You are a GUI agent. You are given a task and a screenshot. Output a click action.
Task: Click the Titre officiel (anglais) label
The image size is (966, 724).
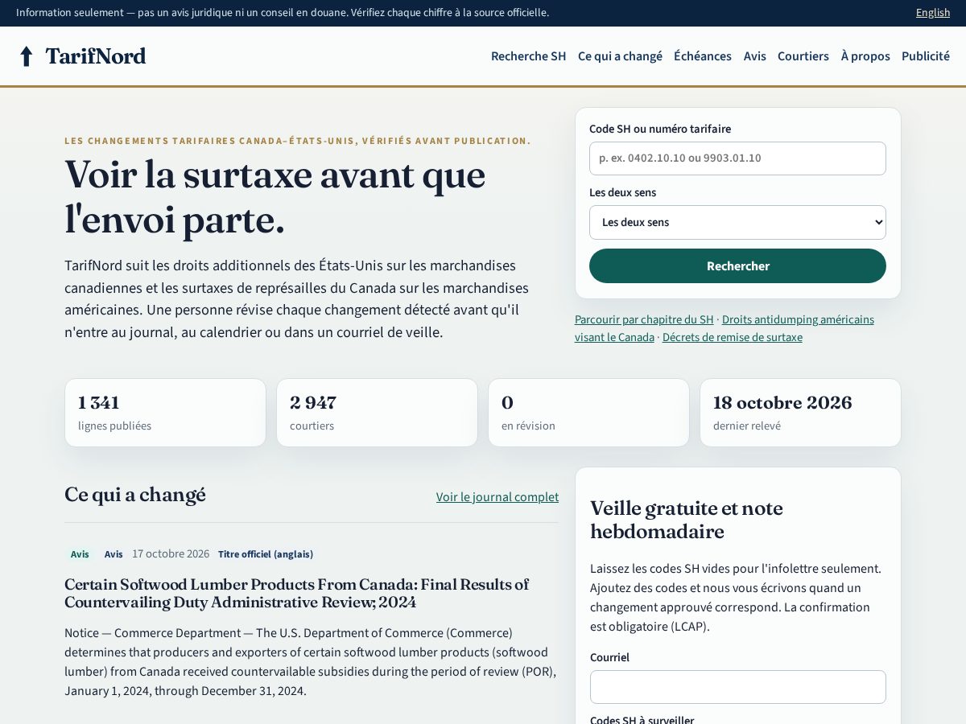[266, 554]
